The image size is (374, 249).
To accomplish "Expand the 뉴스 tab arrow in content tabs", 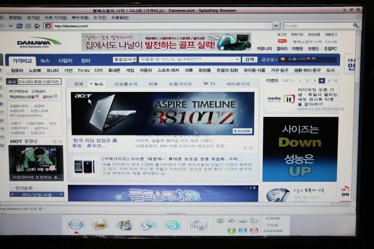I will 91,84.
